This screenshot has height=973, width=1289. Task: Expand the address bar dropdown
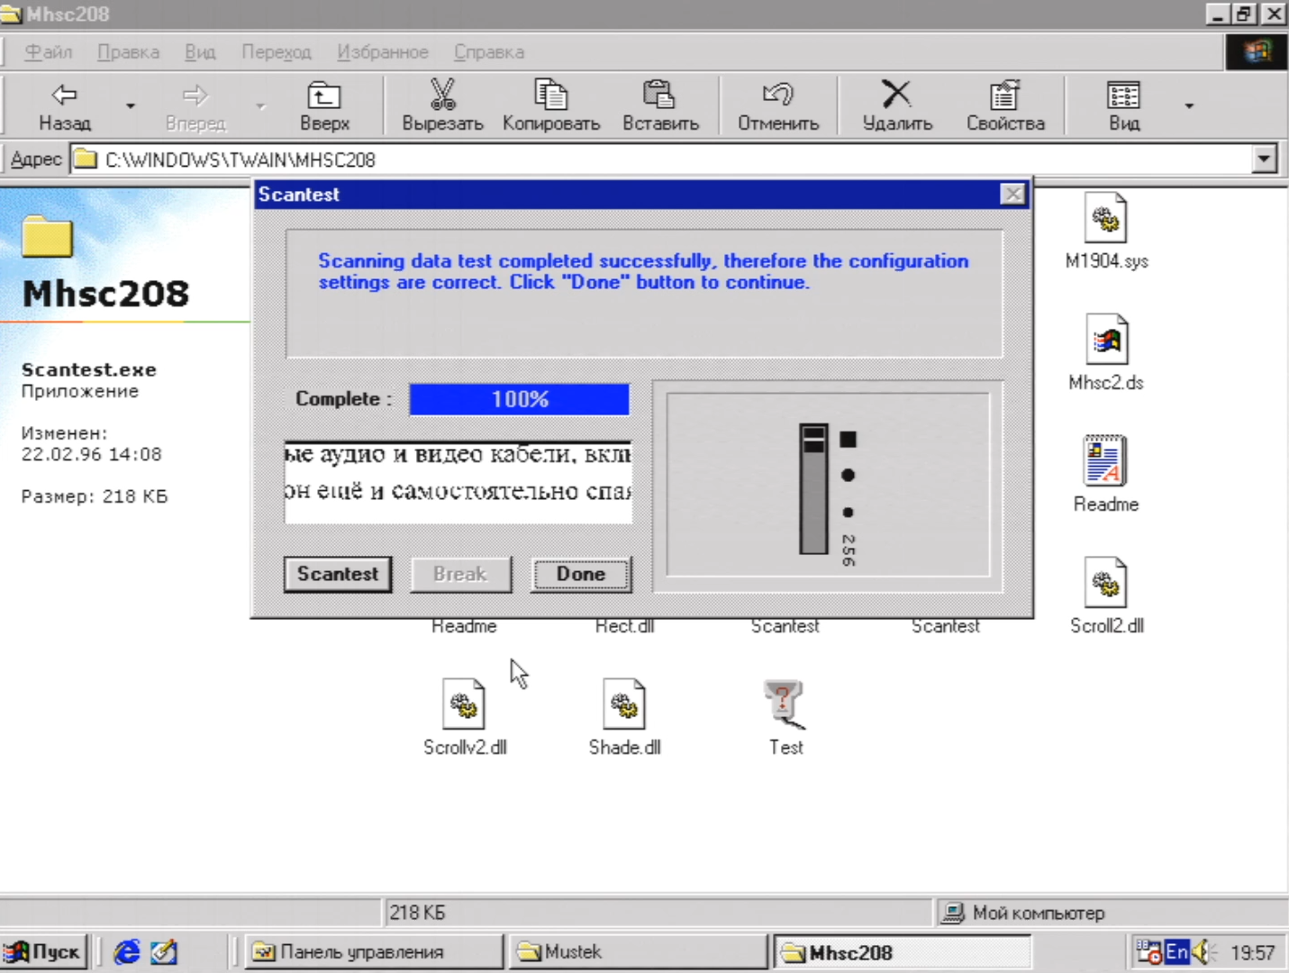1264,159
